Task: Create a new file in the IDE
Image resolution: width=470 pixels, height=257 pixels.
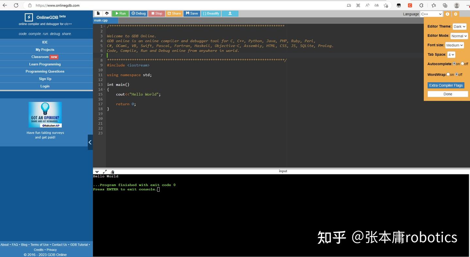Action: [98, 13]
